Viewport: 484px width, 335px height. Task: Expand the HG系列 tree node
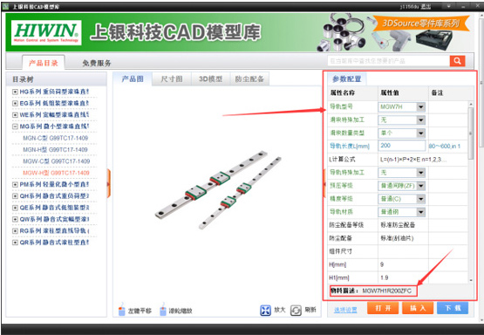pos(15,92)
